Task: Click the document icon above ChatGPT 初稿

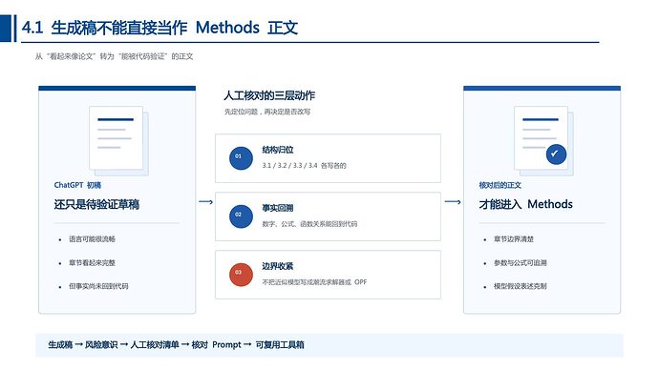Action: click(x=119, y=140)
